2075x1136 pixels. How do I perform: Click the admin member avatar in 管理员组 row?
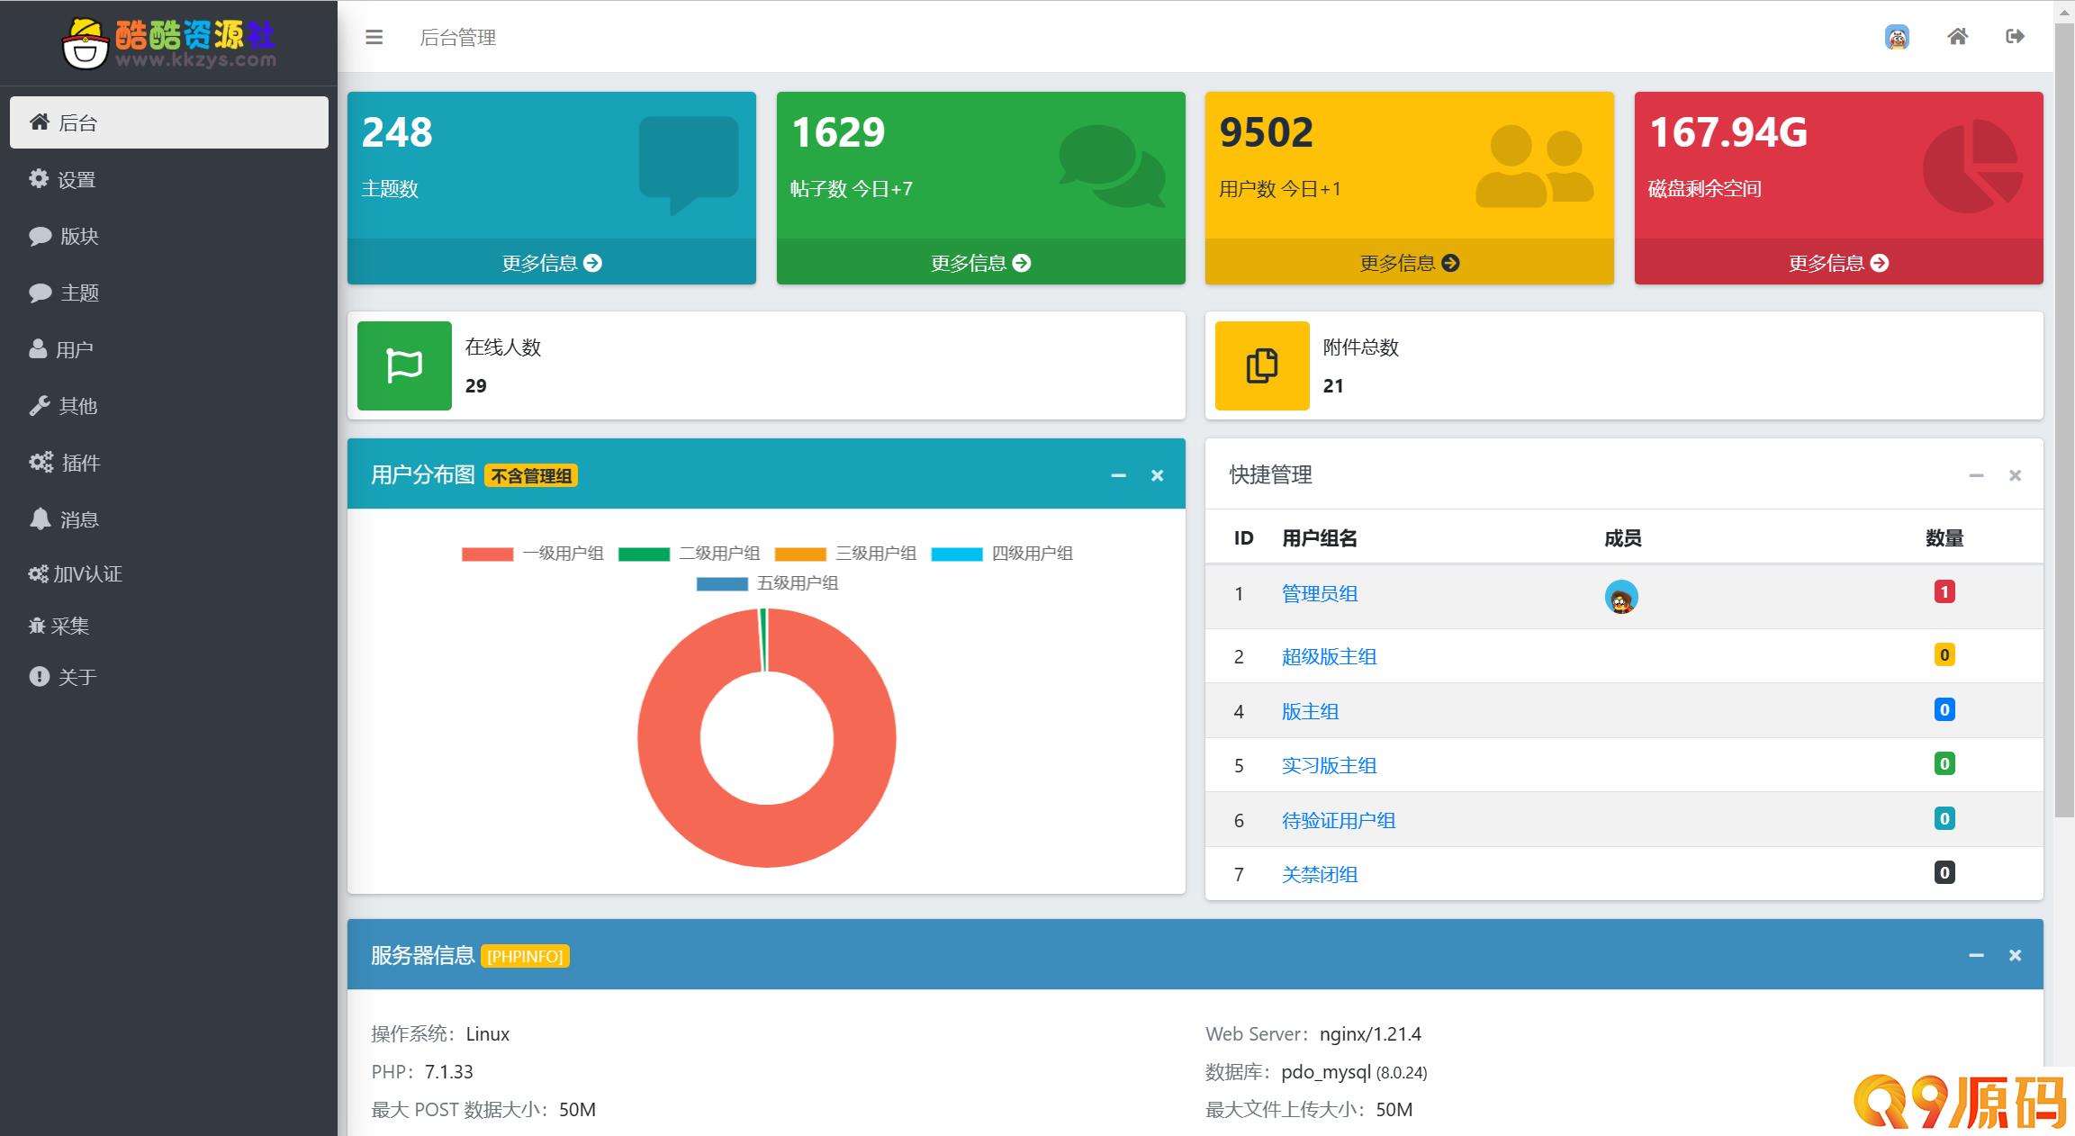coord(1621,597)
